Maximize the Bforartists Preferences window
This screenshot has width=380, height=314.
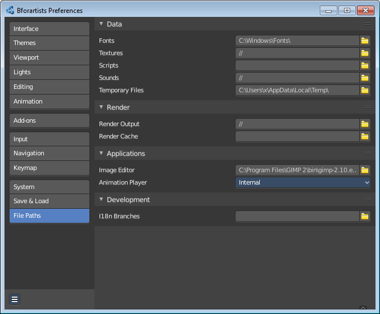(347, 11)
